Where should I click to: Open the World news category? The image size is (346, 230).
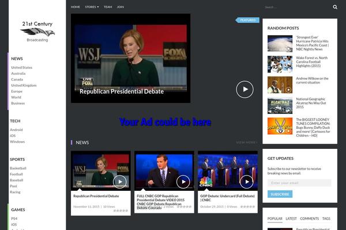(16, 97)
